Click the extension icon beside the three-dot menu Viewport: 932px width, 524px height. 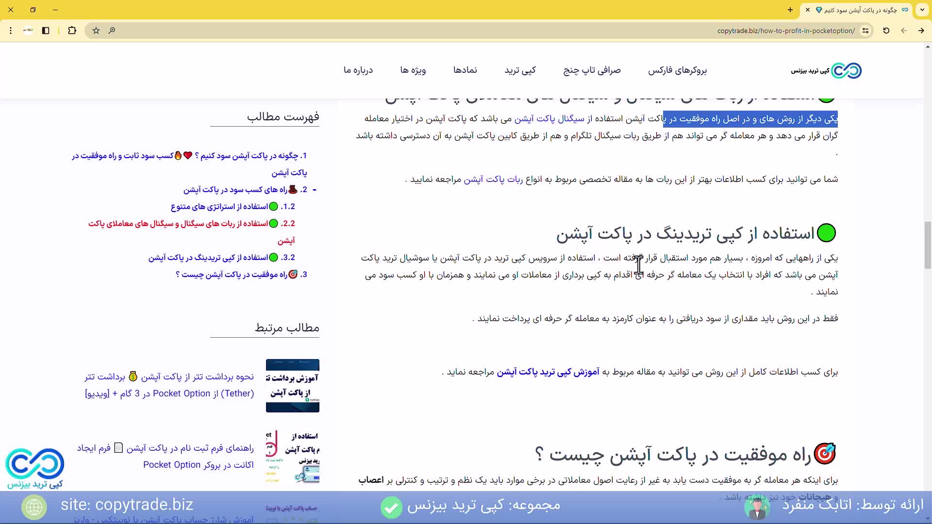click(x=28, y=31)
